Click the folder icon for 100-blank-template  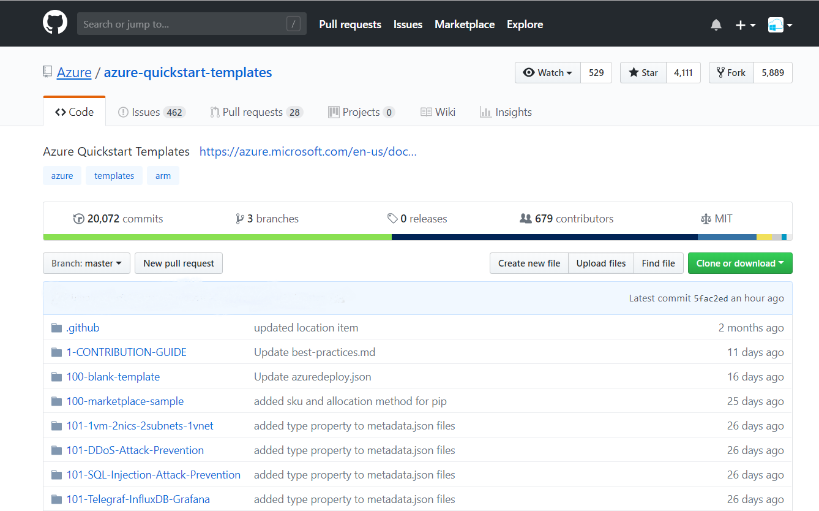[x=57, y=377]
